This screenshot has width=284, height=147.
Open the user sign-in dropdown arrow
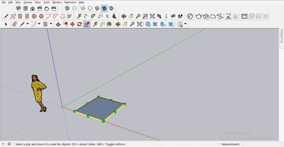coord(185,24)
